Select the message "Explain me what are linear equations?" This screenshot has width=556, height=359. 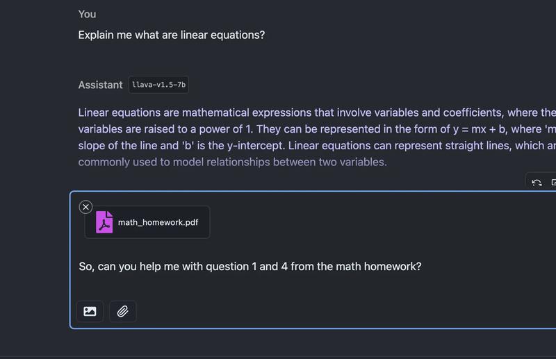(172, 35)
